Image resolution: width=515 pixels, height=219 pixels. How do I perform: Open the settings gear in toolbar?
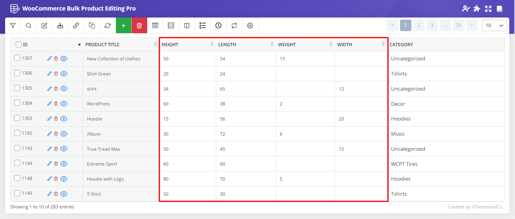250,26
